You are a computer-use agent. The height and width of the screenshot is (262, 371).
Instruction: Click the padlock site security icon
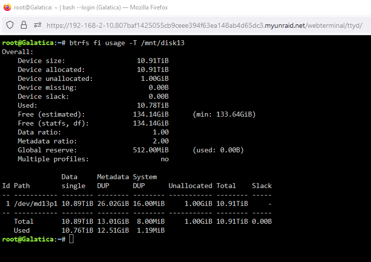[24, 25]
